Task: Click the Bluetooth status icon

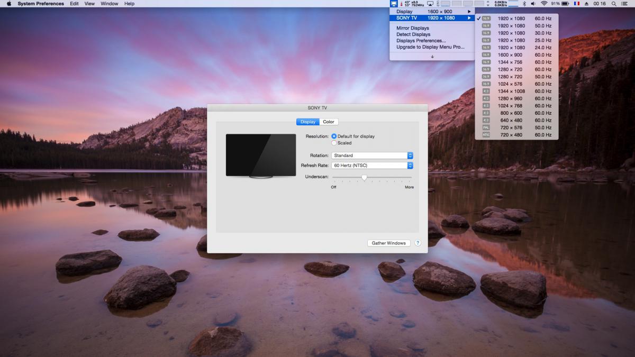Action: point(524,4)
